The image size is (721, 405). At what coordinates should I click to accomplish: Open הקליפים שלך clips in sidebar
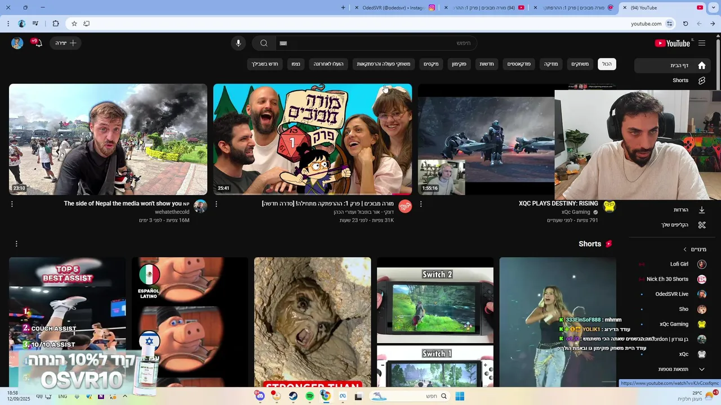point(674,225)
